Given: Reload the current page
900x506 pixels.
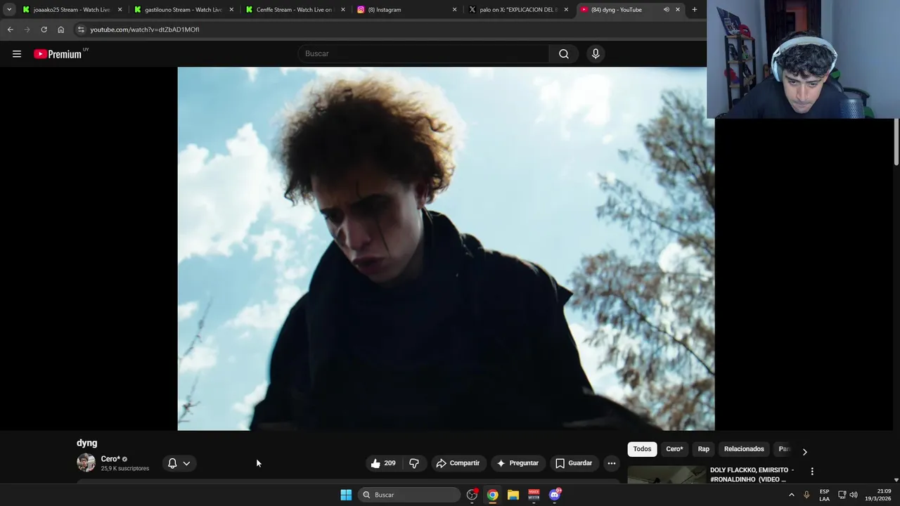Looking at the screenshot, I should coord(44,30).
